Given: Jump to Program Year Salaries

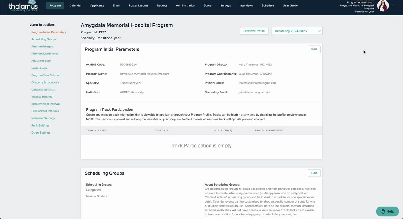Looking at the screenshot, I should click(46, 75).
